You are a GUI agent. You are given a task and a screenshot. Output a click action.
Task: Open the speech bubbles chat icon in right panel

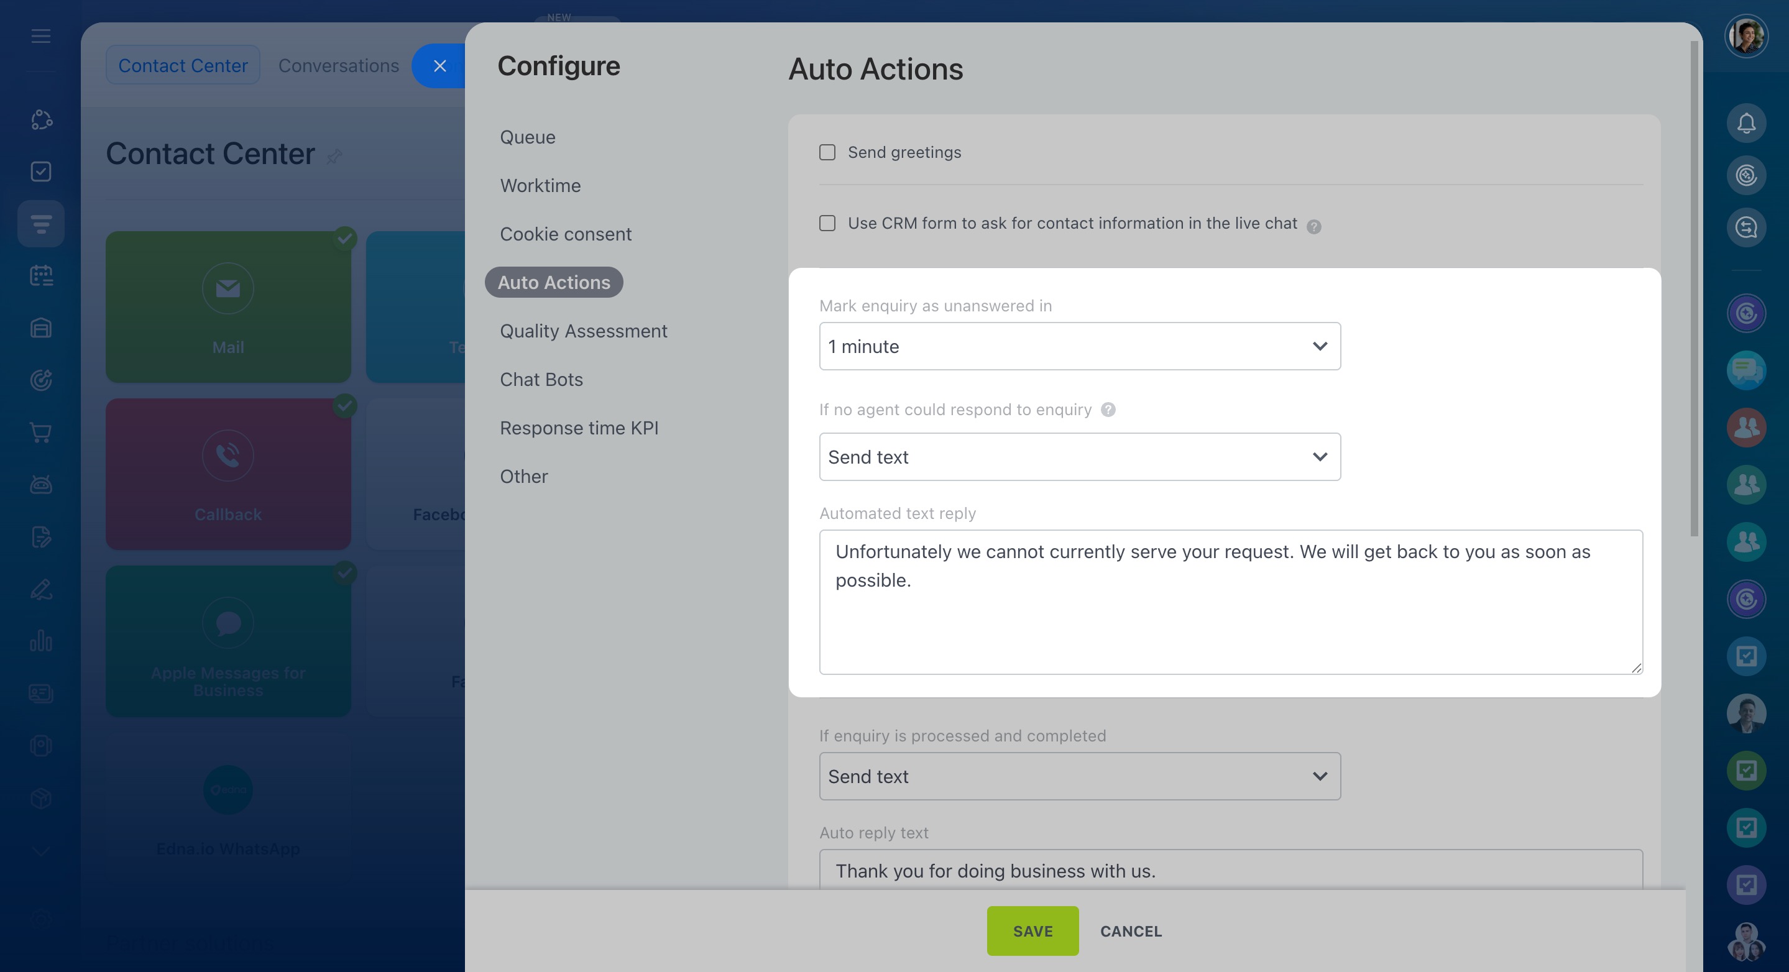[1746, 371]
